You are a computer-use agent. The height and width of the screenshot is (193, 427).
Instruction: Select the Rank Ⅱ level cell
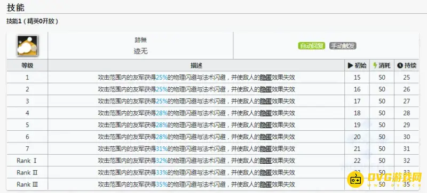[27, 173]
